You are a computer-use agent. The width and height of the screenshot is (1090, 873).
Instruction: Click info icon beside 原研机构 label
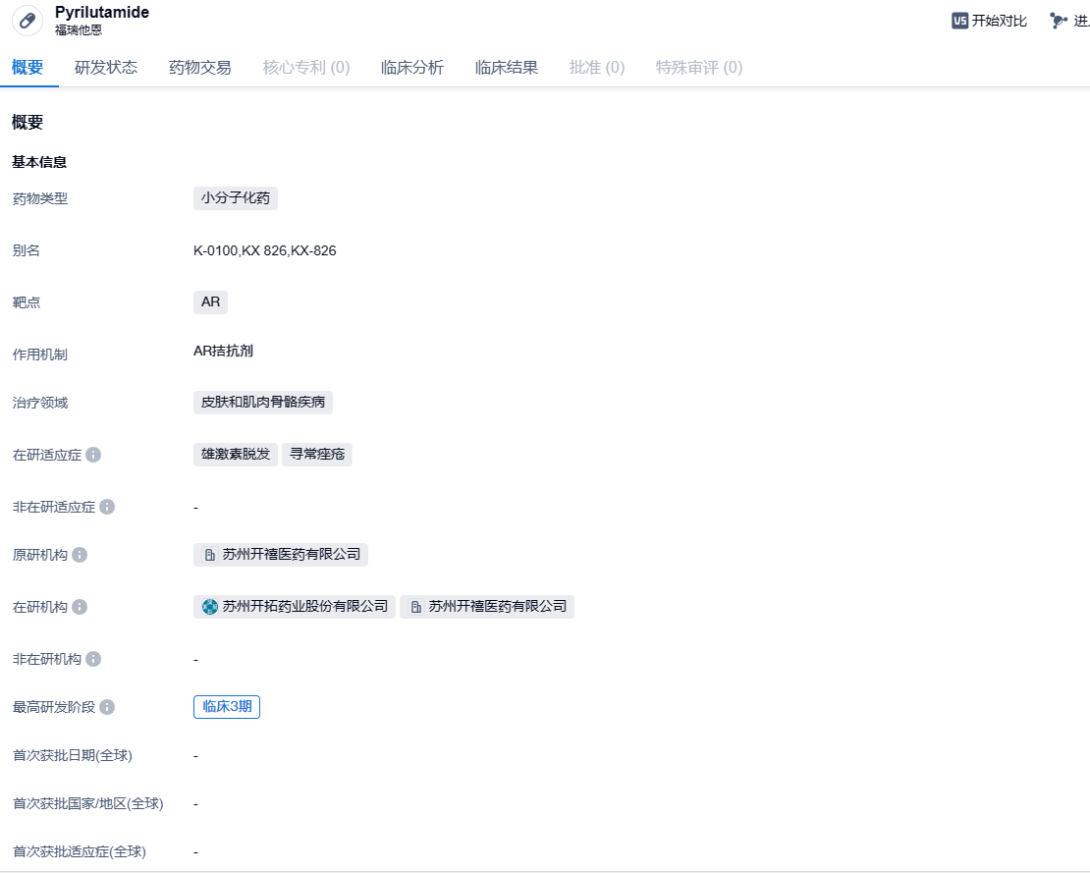click(80, 555)
